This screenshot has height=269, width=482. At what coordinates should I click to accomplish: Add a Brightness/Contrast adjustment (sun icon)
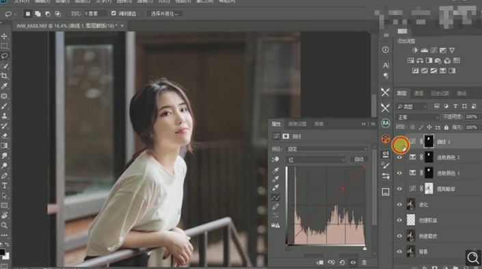[415, 50]
